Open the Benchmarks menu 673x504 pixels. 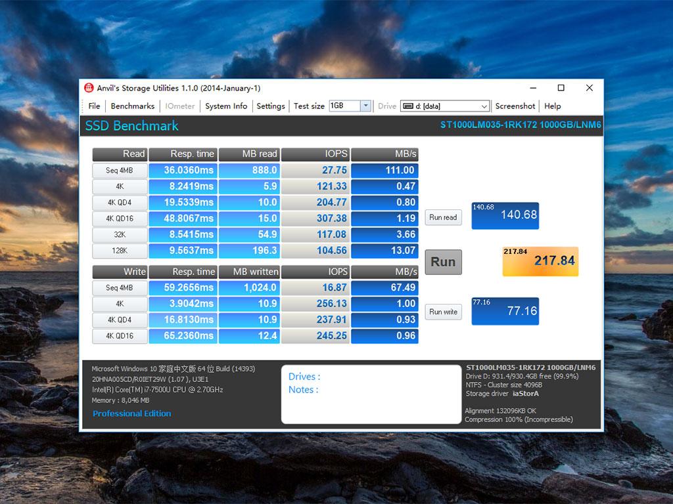click(133, 106)
